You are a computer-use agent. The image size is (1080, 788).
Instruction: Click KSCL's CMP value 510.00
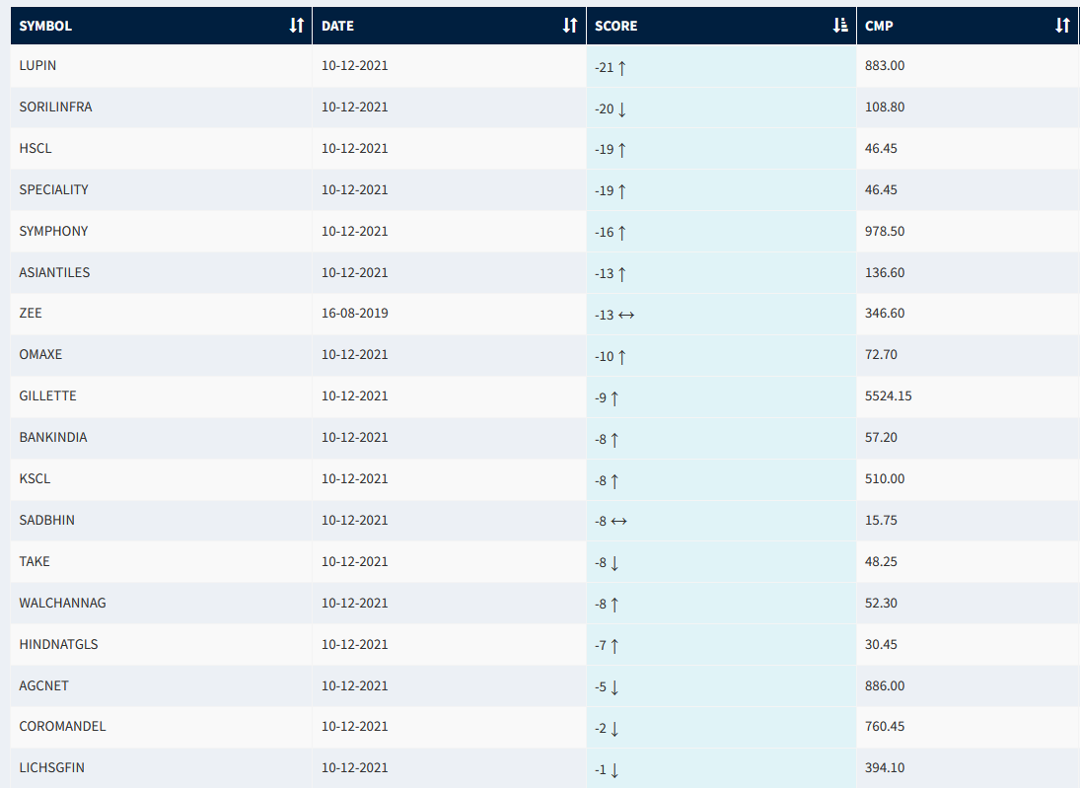click(885, 478)
